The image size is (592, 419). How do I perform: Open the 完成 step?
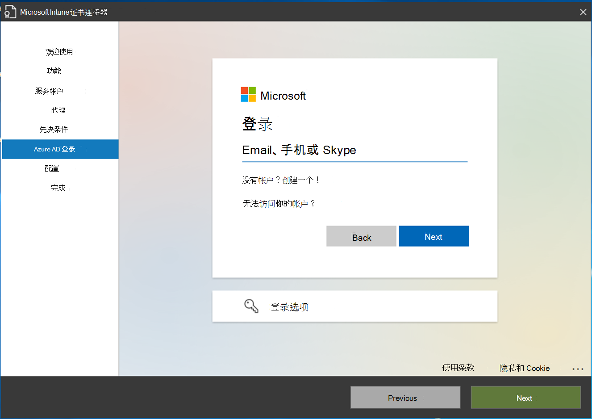click(58, 188)
